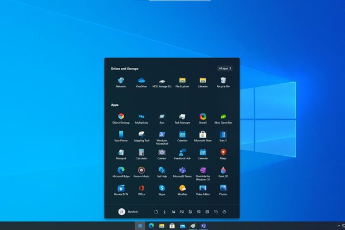
Task: Open the Stardock user account menu
Action: (x=128, y=212)
